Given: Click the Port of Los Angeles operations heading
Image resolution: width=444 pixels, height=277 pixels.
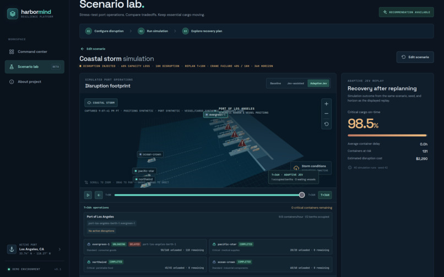Looking at the screenshot, I should [100, 217].
